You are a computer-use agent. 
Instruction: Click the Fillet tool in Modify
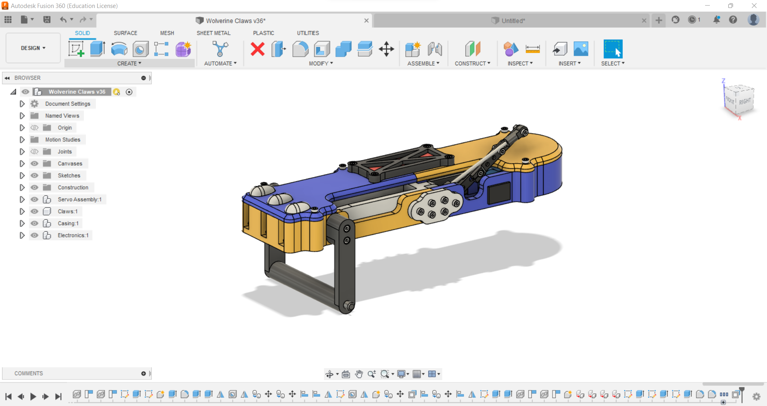(300, 49)
